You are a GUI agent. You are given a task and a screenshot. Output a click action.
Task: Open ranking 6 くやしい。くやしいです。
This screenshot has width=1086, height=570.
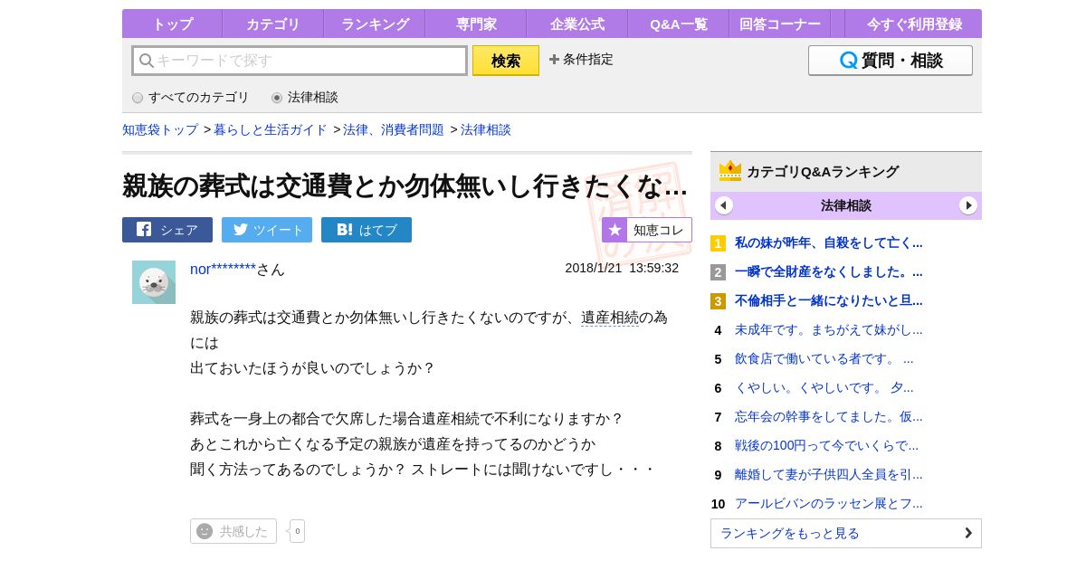coord(824,387)
